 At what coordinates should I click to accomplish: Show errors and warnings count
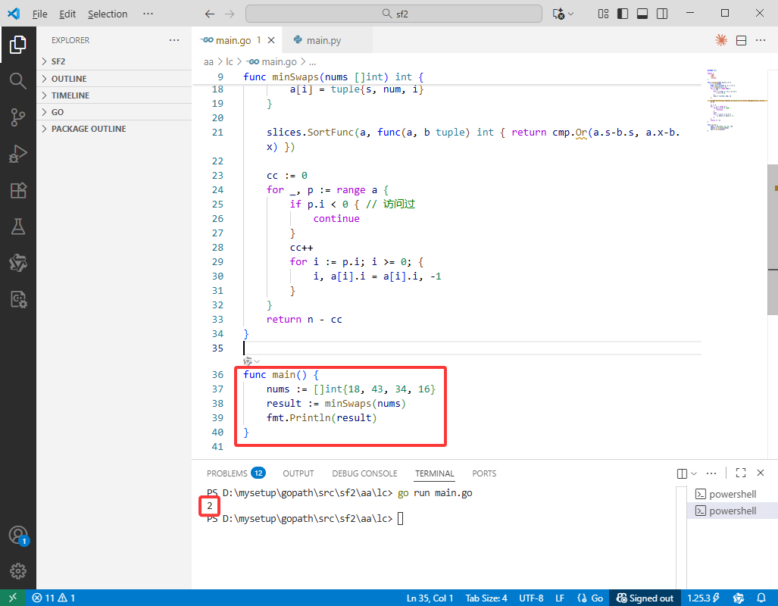pyautogui.click(x=54, y=598)
